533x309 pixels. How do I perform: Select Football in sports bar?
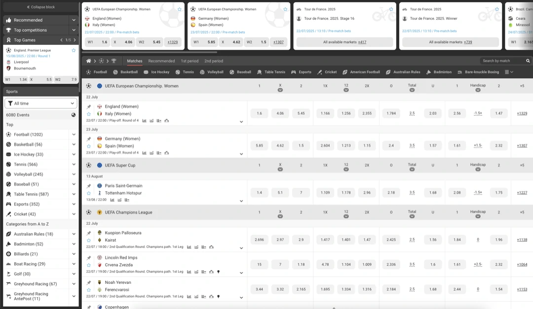(x=97, y=72)
